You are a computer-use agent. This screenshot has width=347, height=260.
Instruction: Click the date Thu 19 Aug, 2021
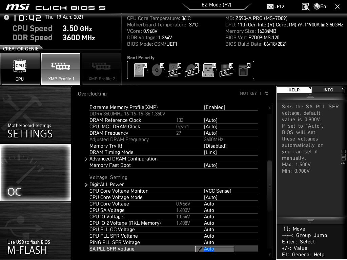coord(64,17)
